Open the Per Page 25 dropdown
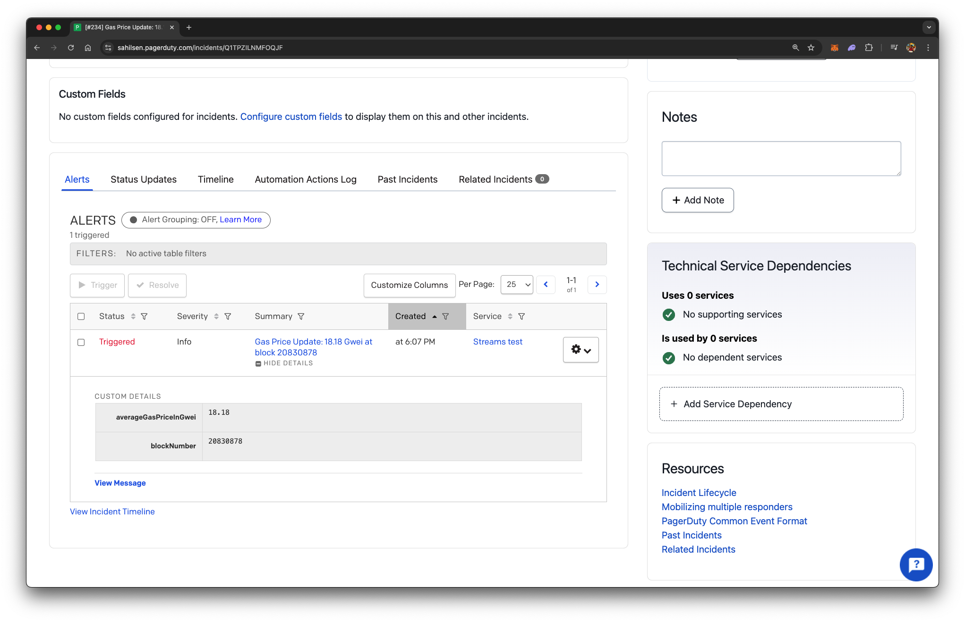This screenshot has width=965, height=622. 517,285
